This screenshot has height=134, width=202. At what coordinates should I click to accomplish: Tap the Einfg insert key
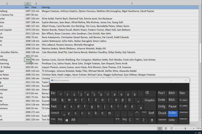[x=162, y=107]
